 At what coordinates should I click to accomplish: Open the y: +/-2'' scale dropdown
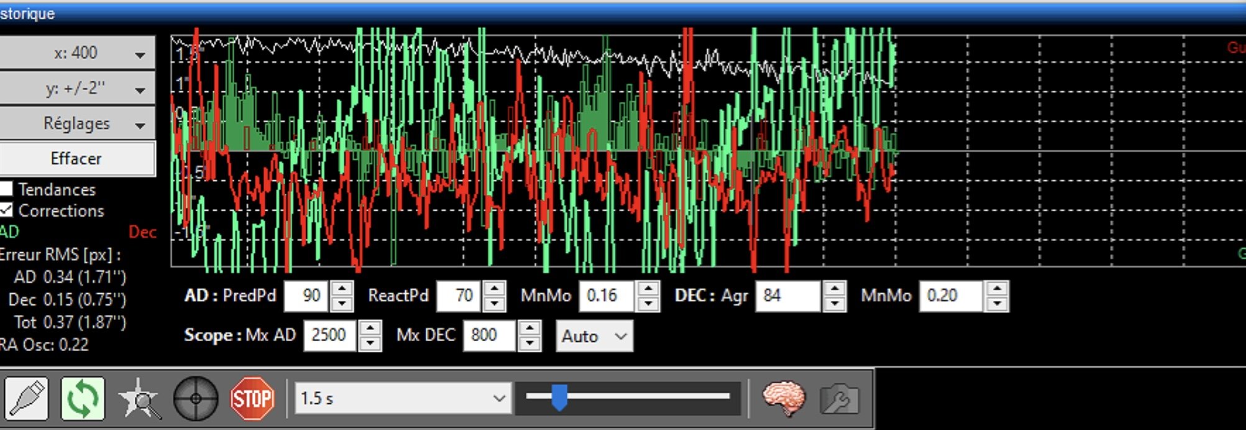coord(77,88)
